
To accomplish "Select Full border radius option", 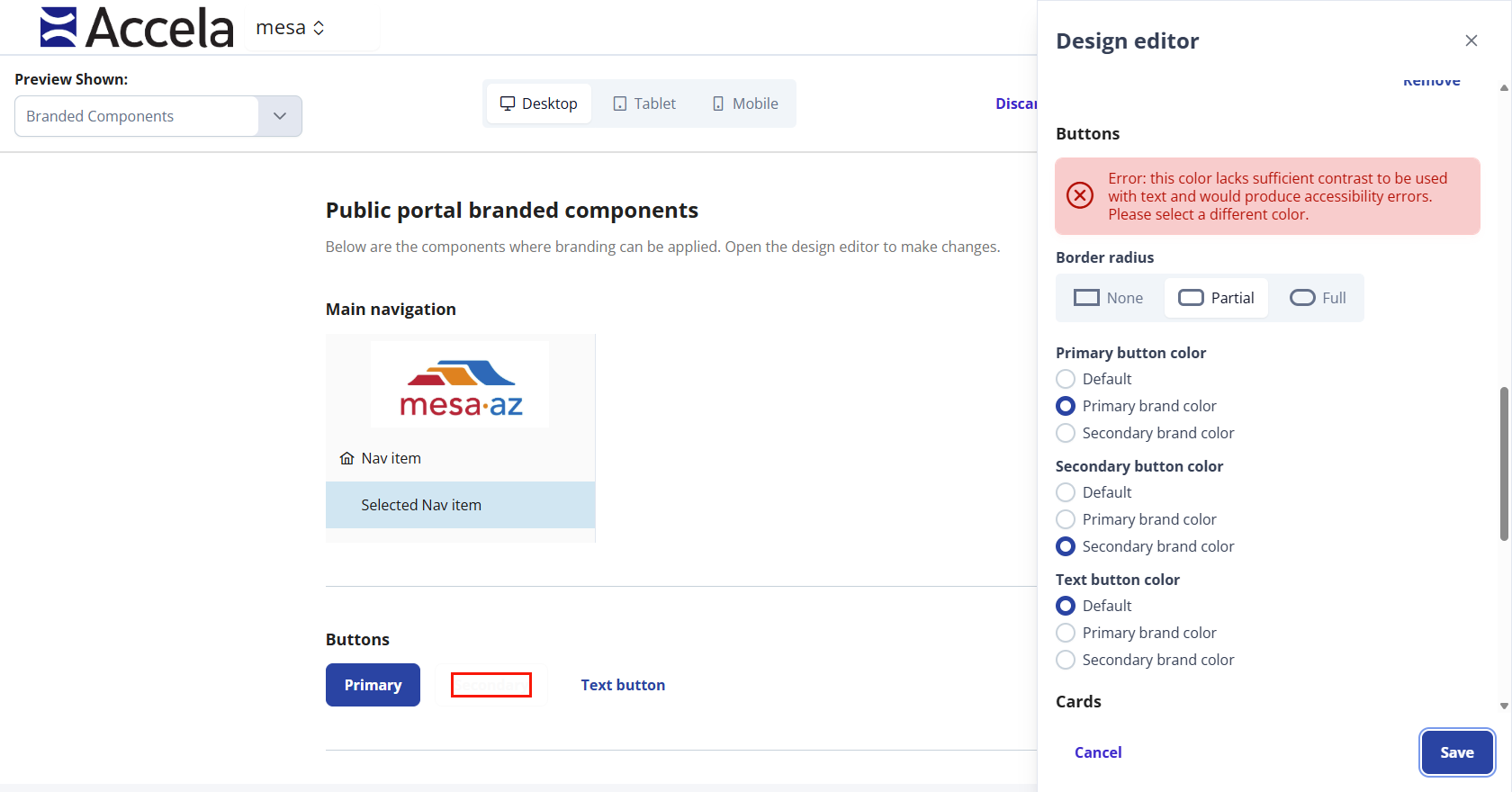I will coord(1318,298).
